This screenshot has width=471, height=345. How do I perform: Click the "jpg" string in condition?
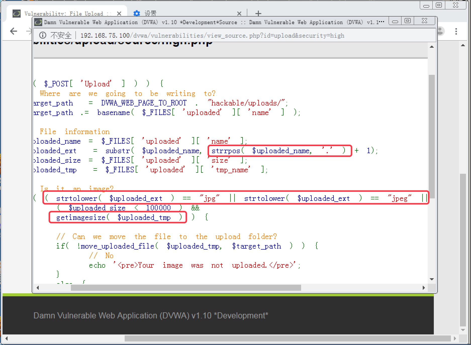coord(210,198)
